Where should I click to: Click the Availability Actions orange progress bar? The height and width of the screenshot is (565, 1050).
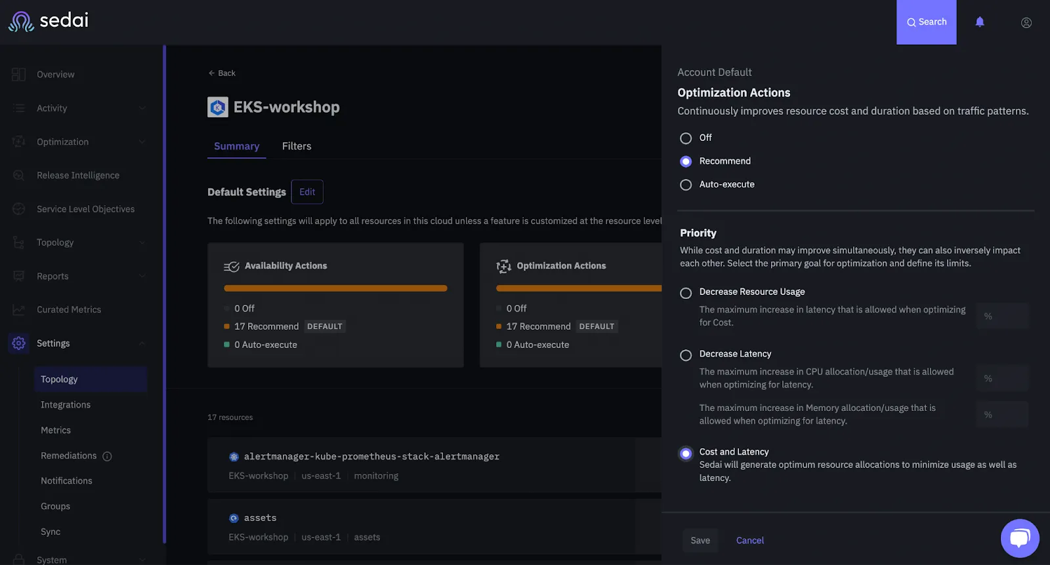[x=335, y=288]
